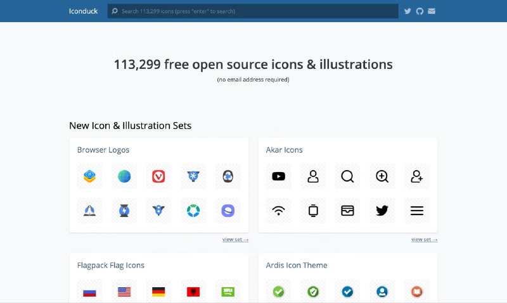Select the Albania flag icon
This screenshot has height=303, width=507.
(x=193, y=292)
